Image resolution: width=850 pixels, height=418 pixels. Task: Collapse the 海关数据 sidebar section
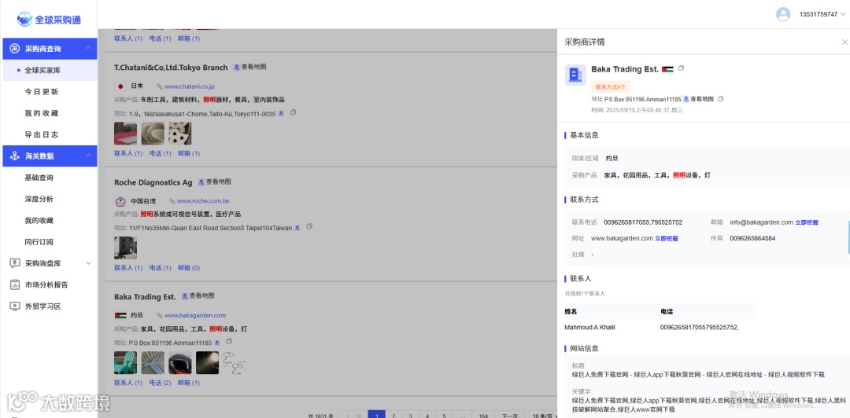click(x=88, y=156)
